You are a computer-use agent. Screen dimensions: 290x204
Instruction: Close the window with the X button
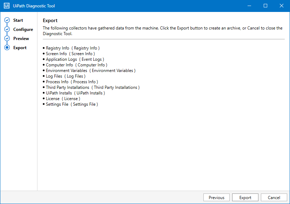point(282,6)
